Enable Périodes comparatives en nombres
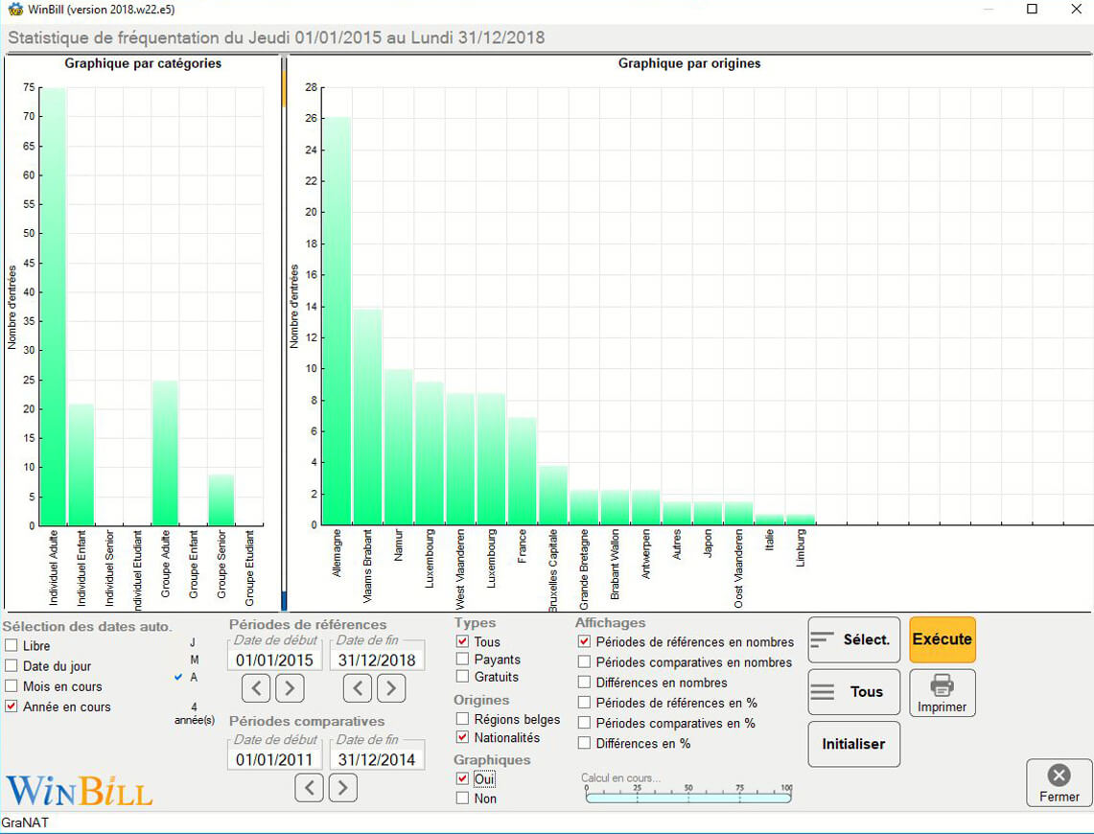The height and width of the screenshot is (834, 1094). 584,661
